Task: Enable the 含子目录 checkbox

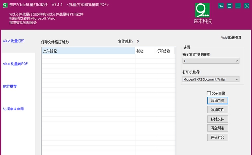Action: click(209, 93)
